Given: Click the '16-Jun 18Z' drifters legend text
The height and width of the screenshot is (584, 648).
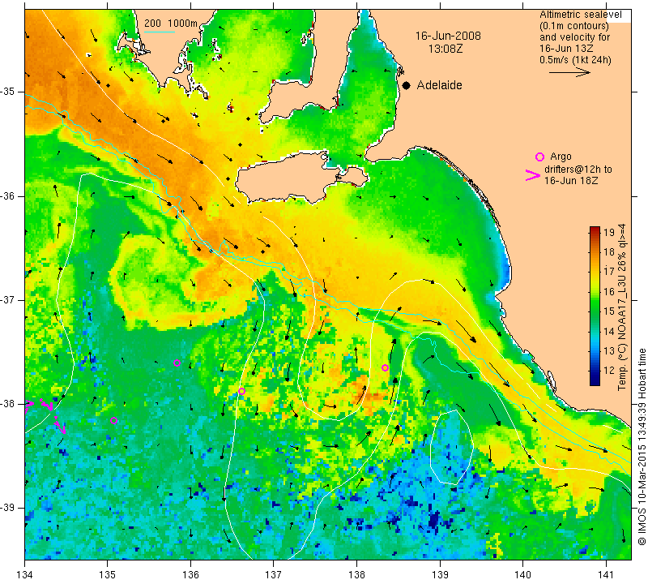Looking at the screenshot, I should click(571, 180).
